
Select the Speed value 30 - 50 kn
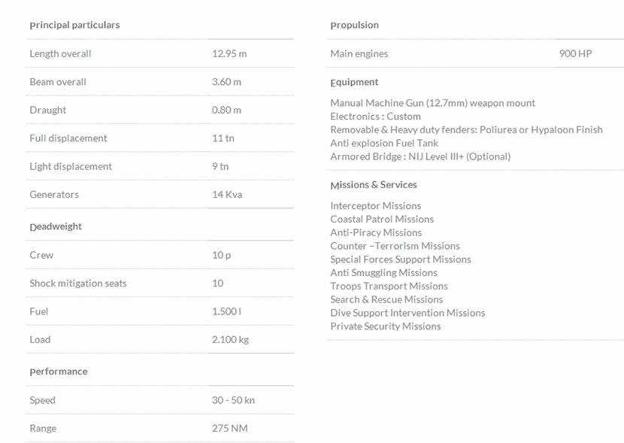[233, 400]
